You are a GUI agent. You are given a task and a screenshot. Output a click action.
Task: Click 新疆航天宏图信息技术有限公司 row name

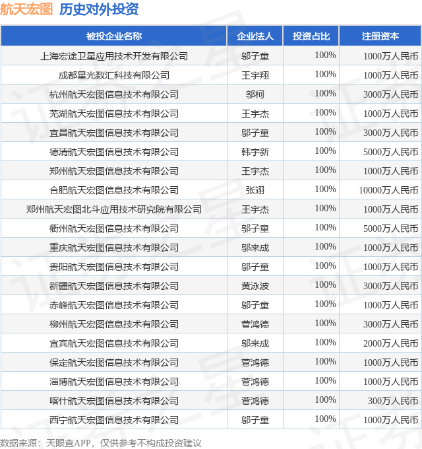(114, 286)
